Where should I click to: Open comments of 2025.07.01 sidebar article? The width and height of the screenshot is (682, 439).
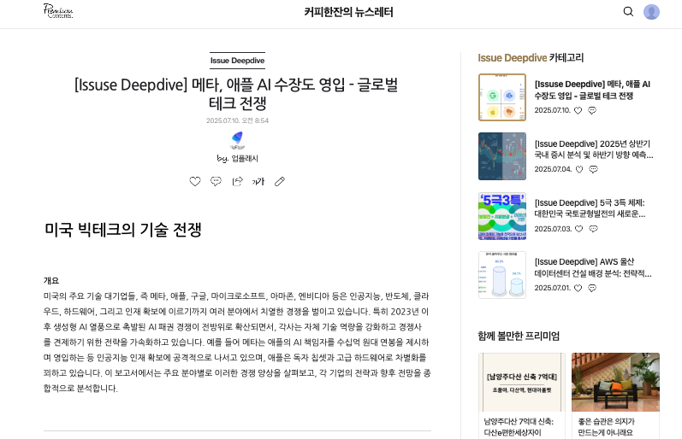[x=592, y=288]
